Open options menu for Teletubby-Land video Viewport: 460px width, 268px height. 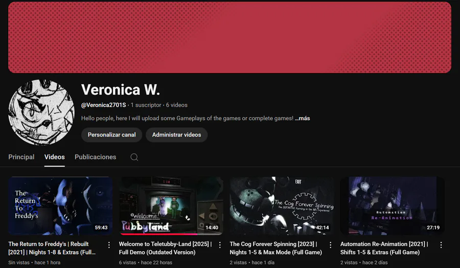(220, 245)
